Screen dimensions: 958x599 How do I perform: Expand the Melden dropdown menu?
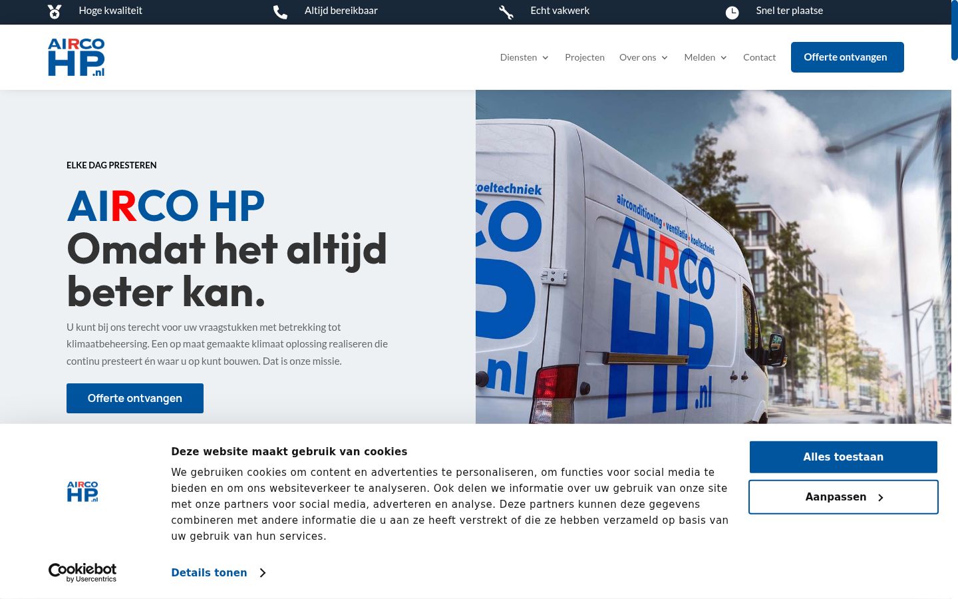coord(705,57)
